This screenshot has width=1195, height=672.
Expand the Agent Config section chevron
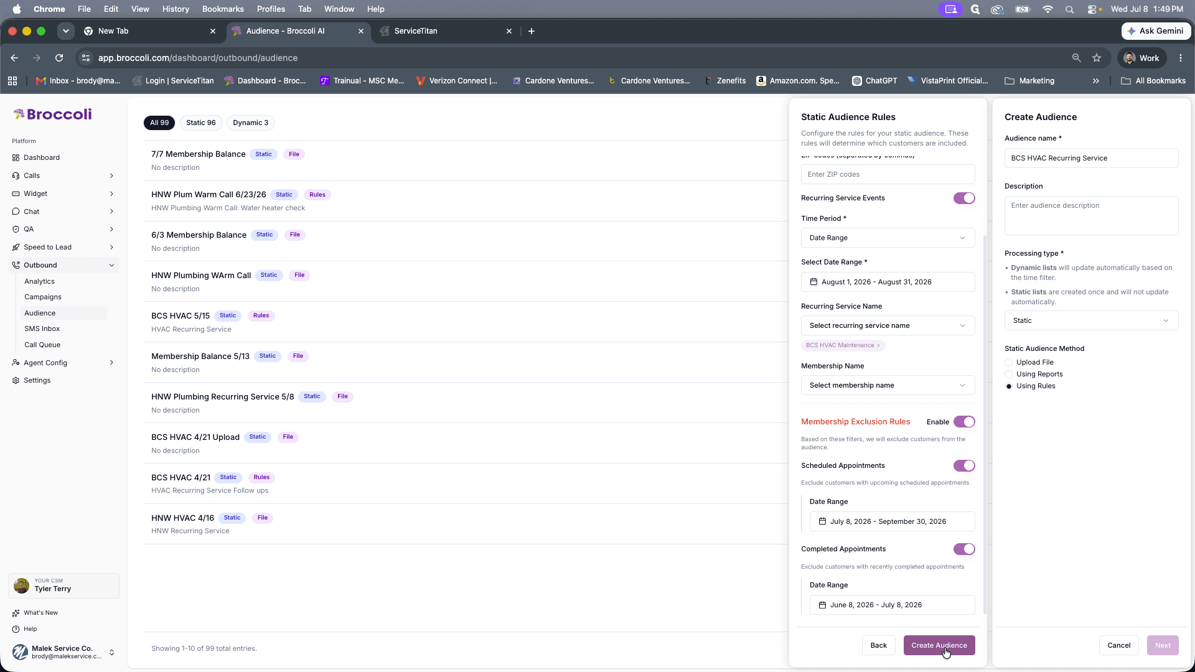click(111, 363)
